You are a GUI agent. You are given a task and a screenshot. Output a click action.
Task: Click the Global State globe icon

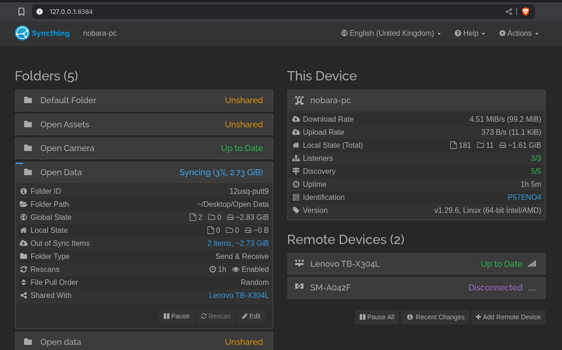pos(24,217)
